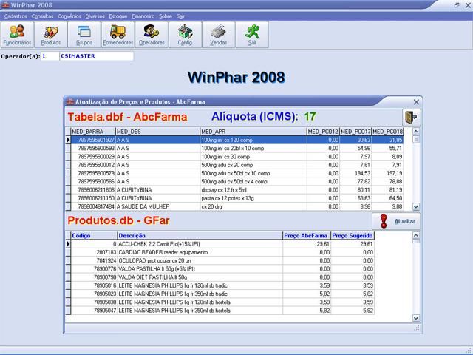Click the Sair menu item

(x=180, y=16)
